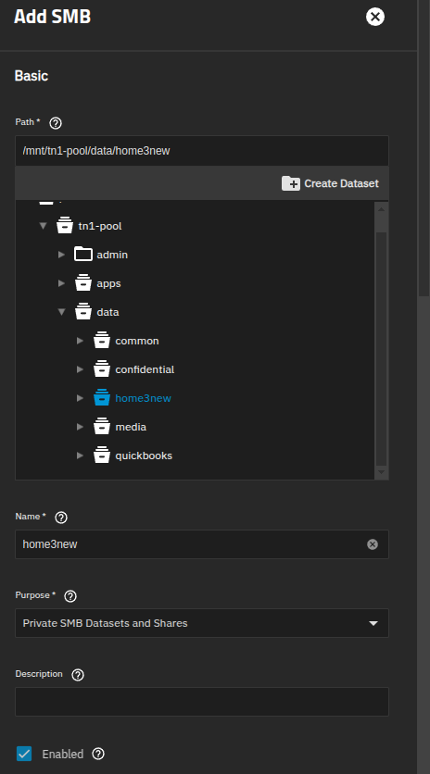This screenshot has height=774, width=430.
Task: Click into the Description input field
Action: point(202,702)
